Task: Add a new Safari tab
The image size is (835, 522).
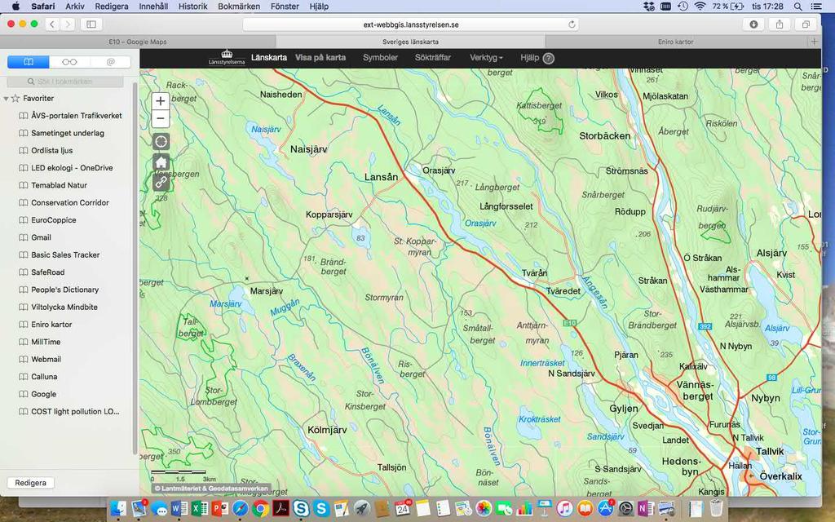Action: 814,42
